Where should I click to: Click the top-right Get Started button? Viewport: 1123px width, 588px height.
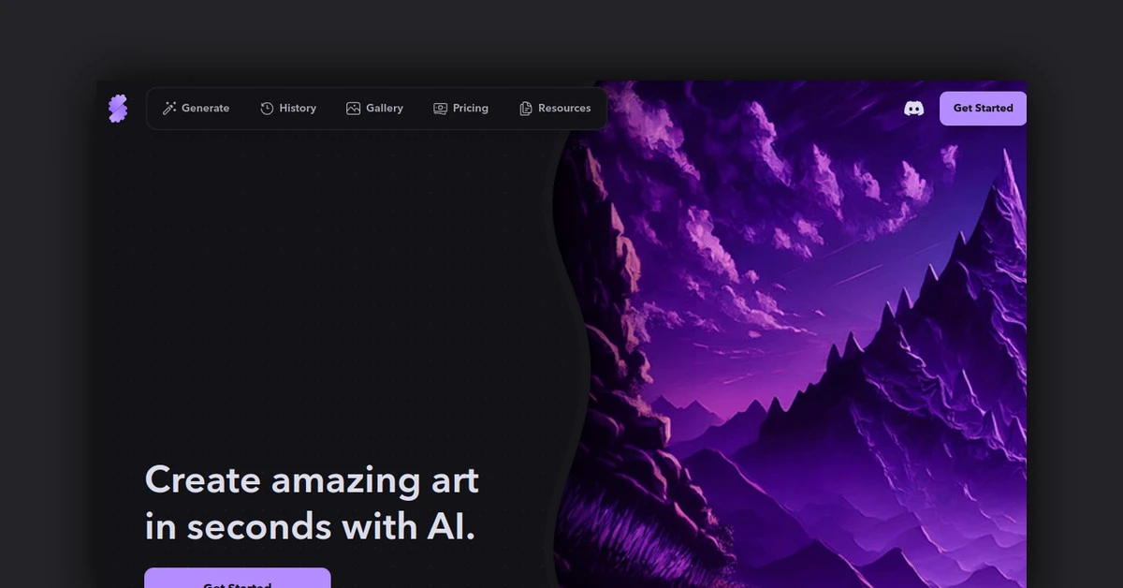click(983, 109)
